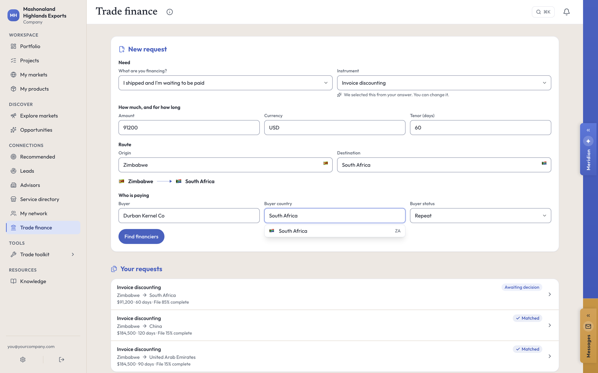598x373 pixels.
Task: Open Recommended connections
Action: 43,157
